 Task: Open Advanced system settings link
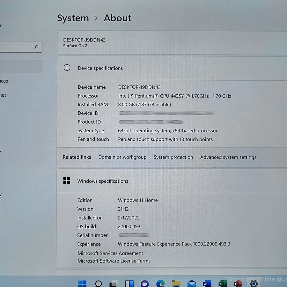(x=228, y=157)
